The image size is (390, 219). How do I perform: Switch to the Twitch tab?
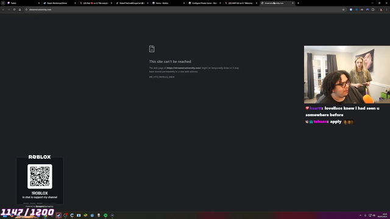(x=23, y=3)
